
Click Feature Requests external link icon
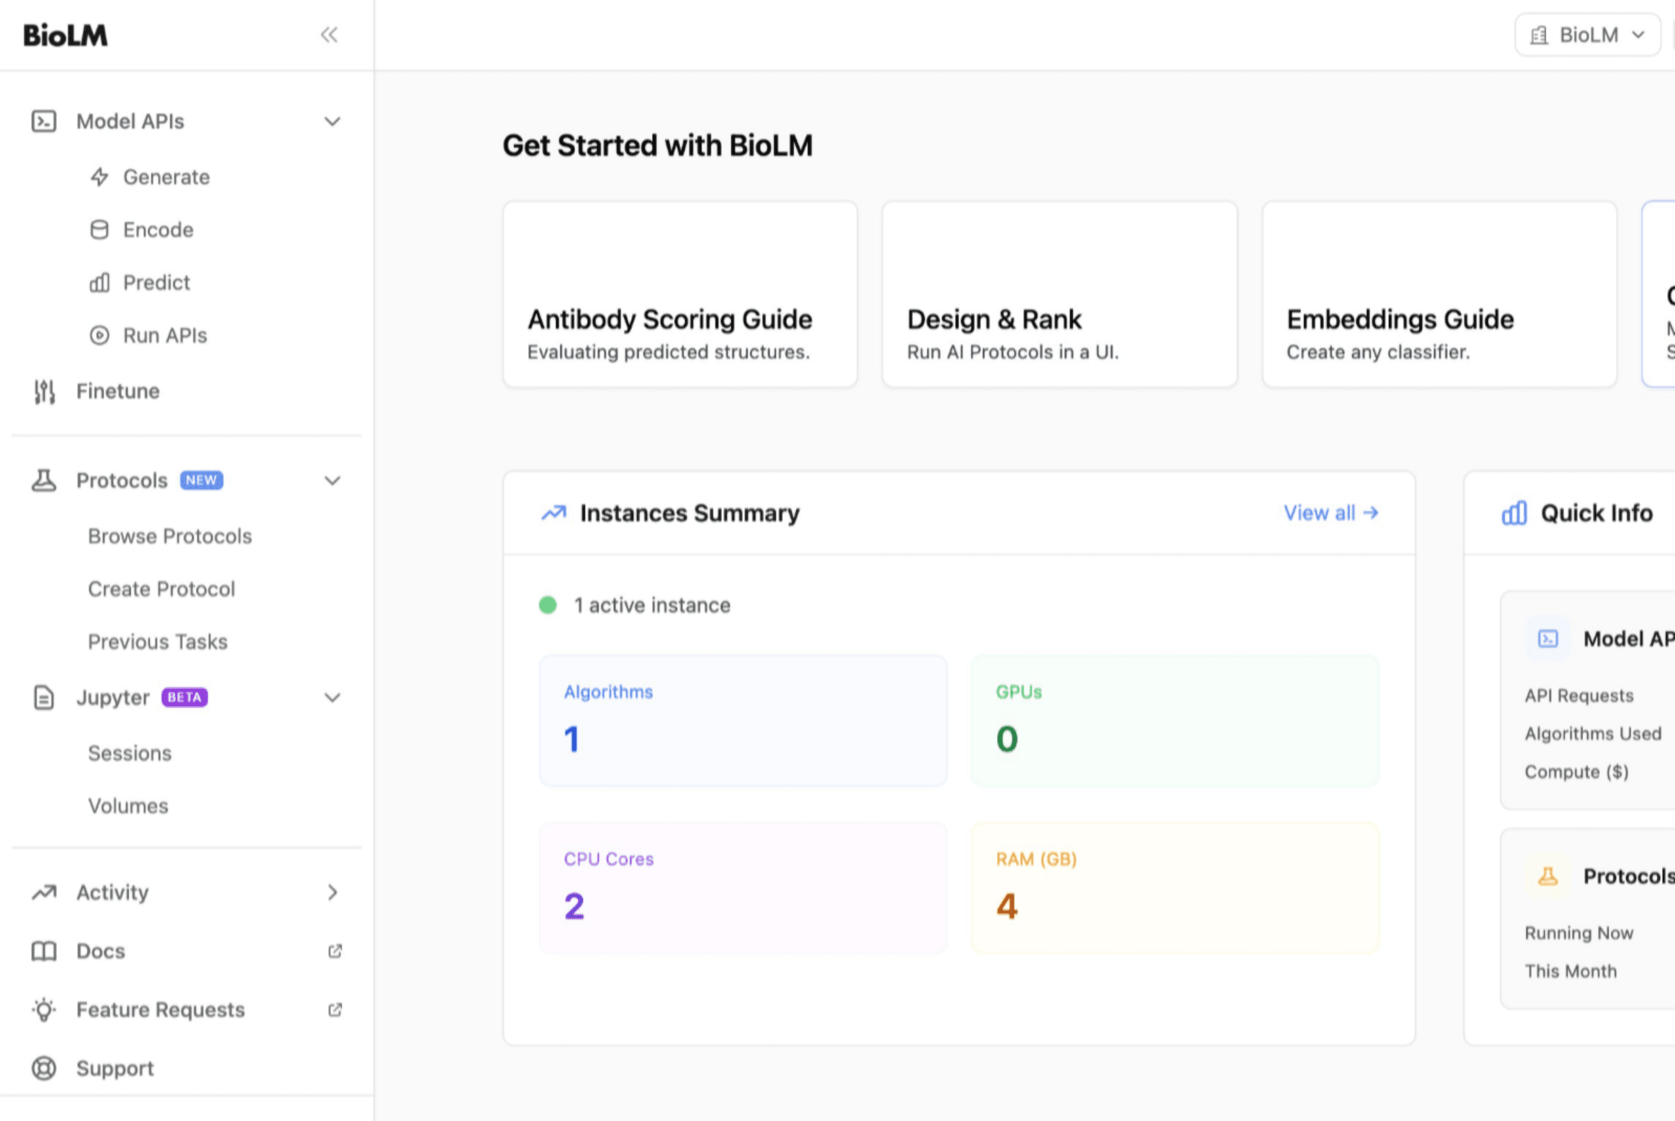[335, 1009]
